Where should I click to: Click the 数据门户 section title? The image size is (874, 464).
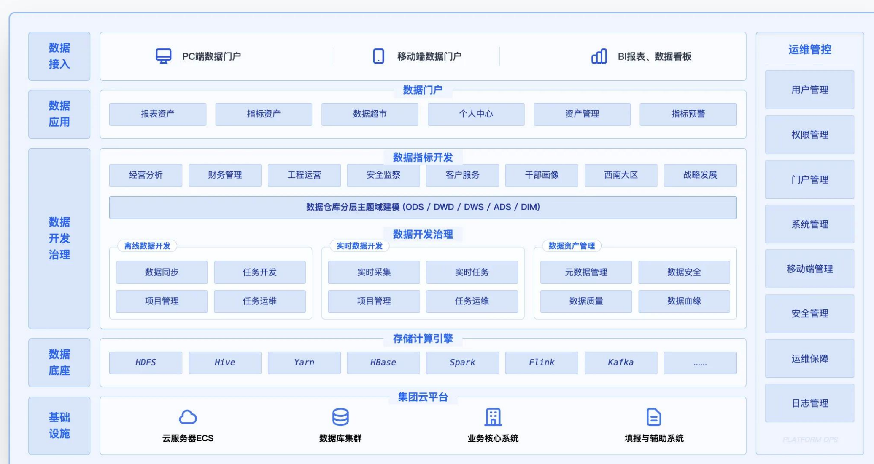[423, 90]
